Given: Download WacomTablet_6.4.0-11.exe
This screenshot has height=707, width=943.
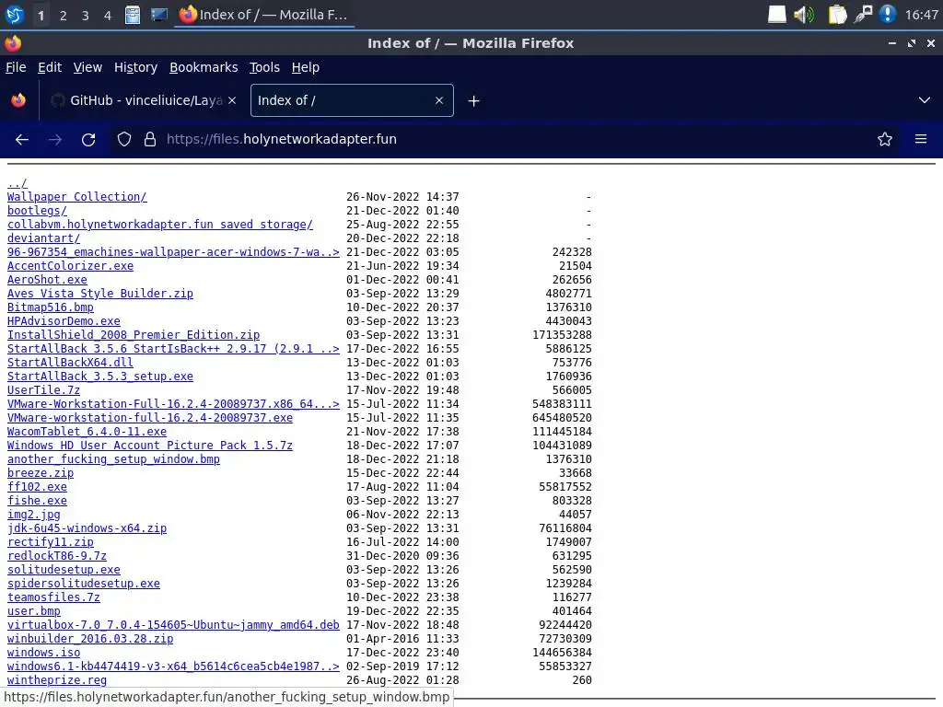Looking at the screenshot, I should pyautogui.click(x=87, y=432).
